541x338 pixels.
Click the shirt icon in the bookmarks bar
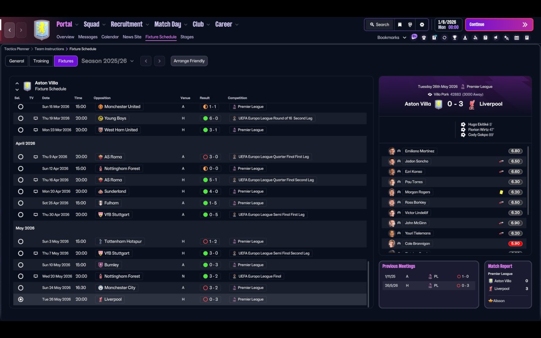coord(424,38)
